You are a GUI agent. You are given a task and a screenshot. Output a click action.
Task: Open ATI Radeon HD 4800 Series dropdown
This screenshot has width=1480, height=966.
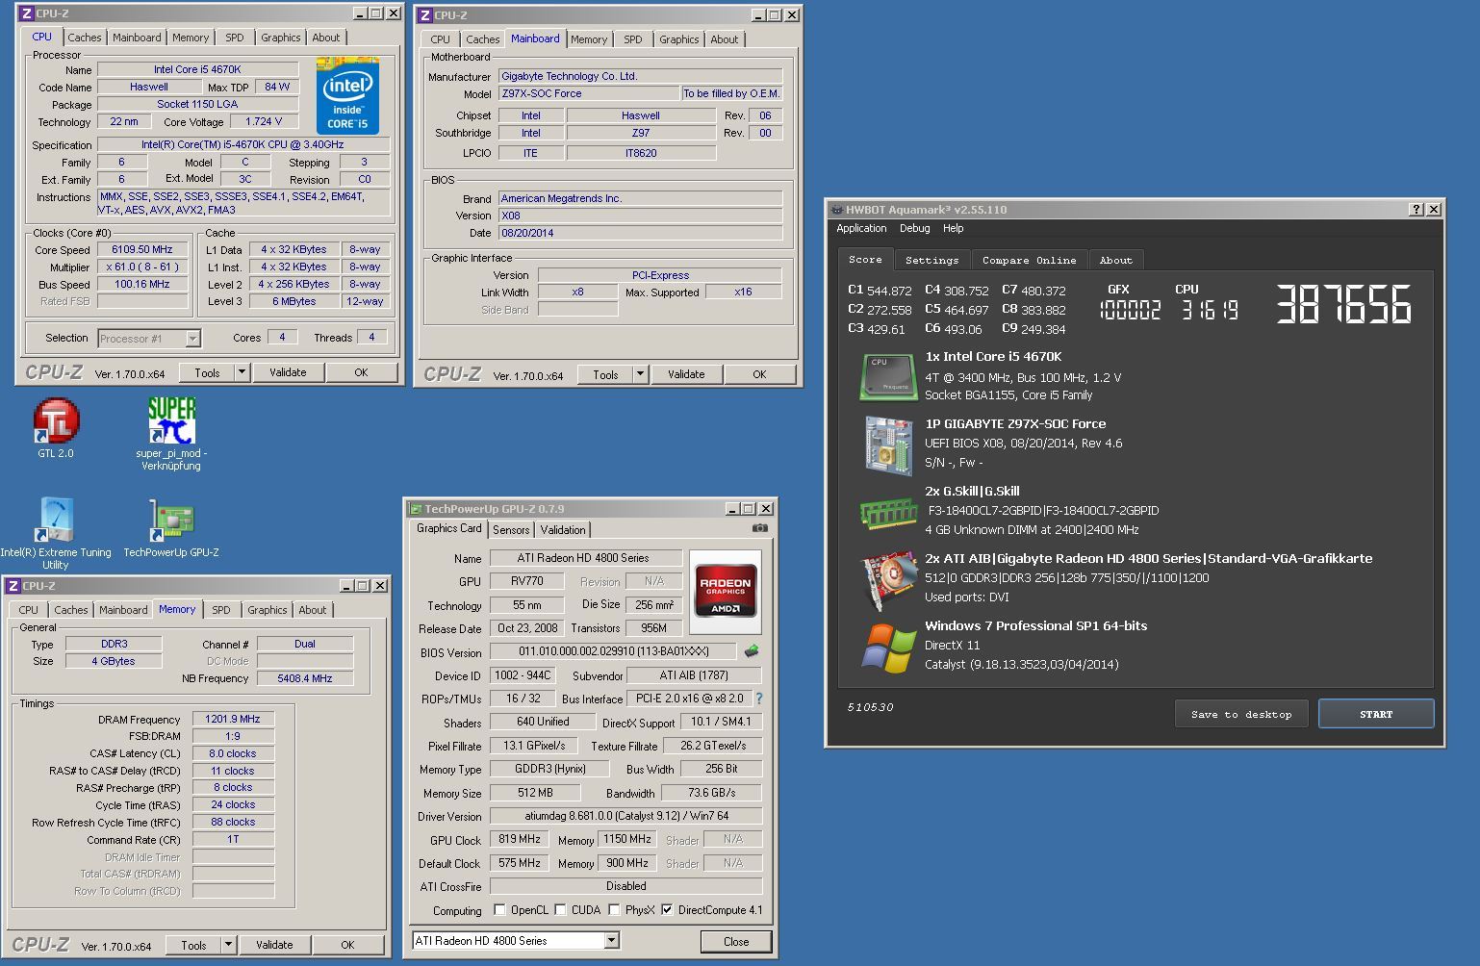[612, 940]
